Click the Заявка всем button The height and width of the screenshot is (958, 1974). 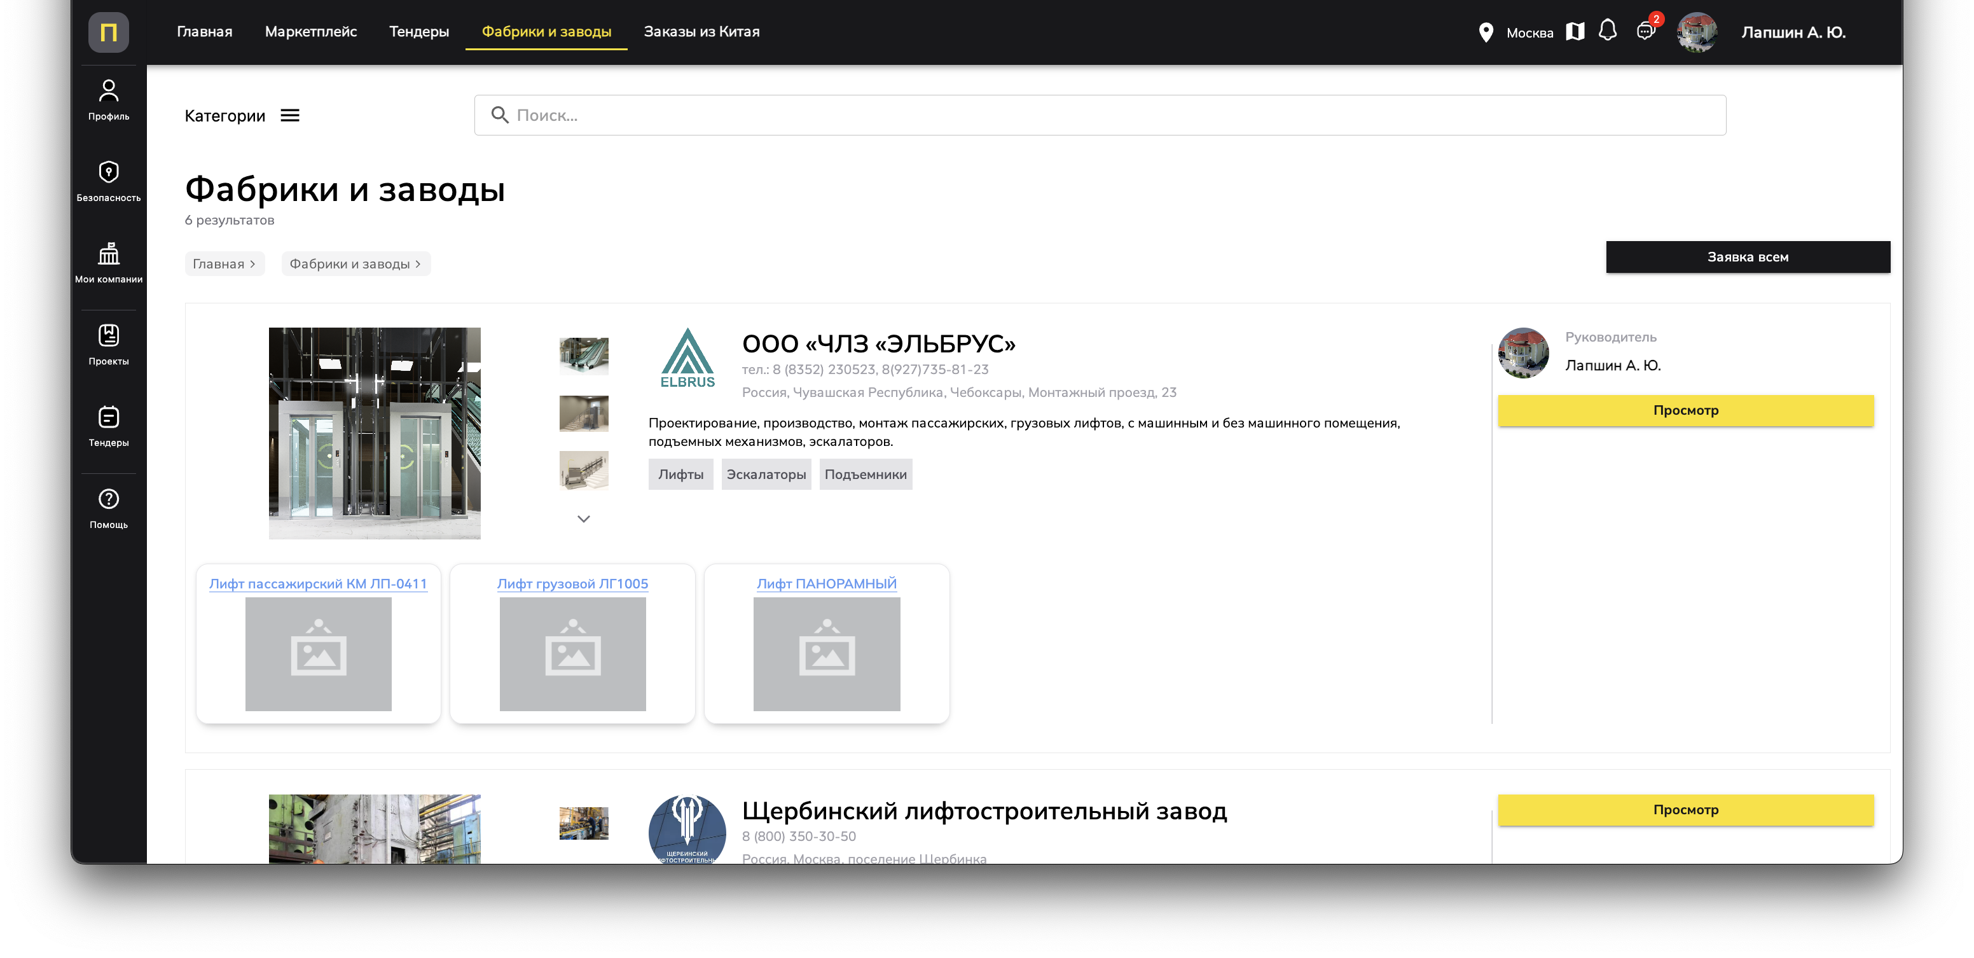point(1748,258)
